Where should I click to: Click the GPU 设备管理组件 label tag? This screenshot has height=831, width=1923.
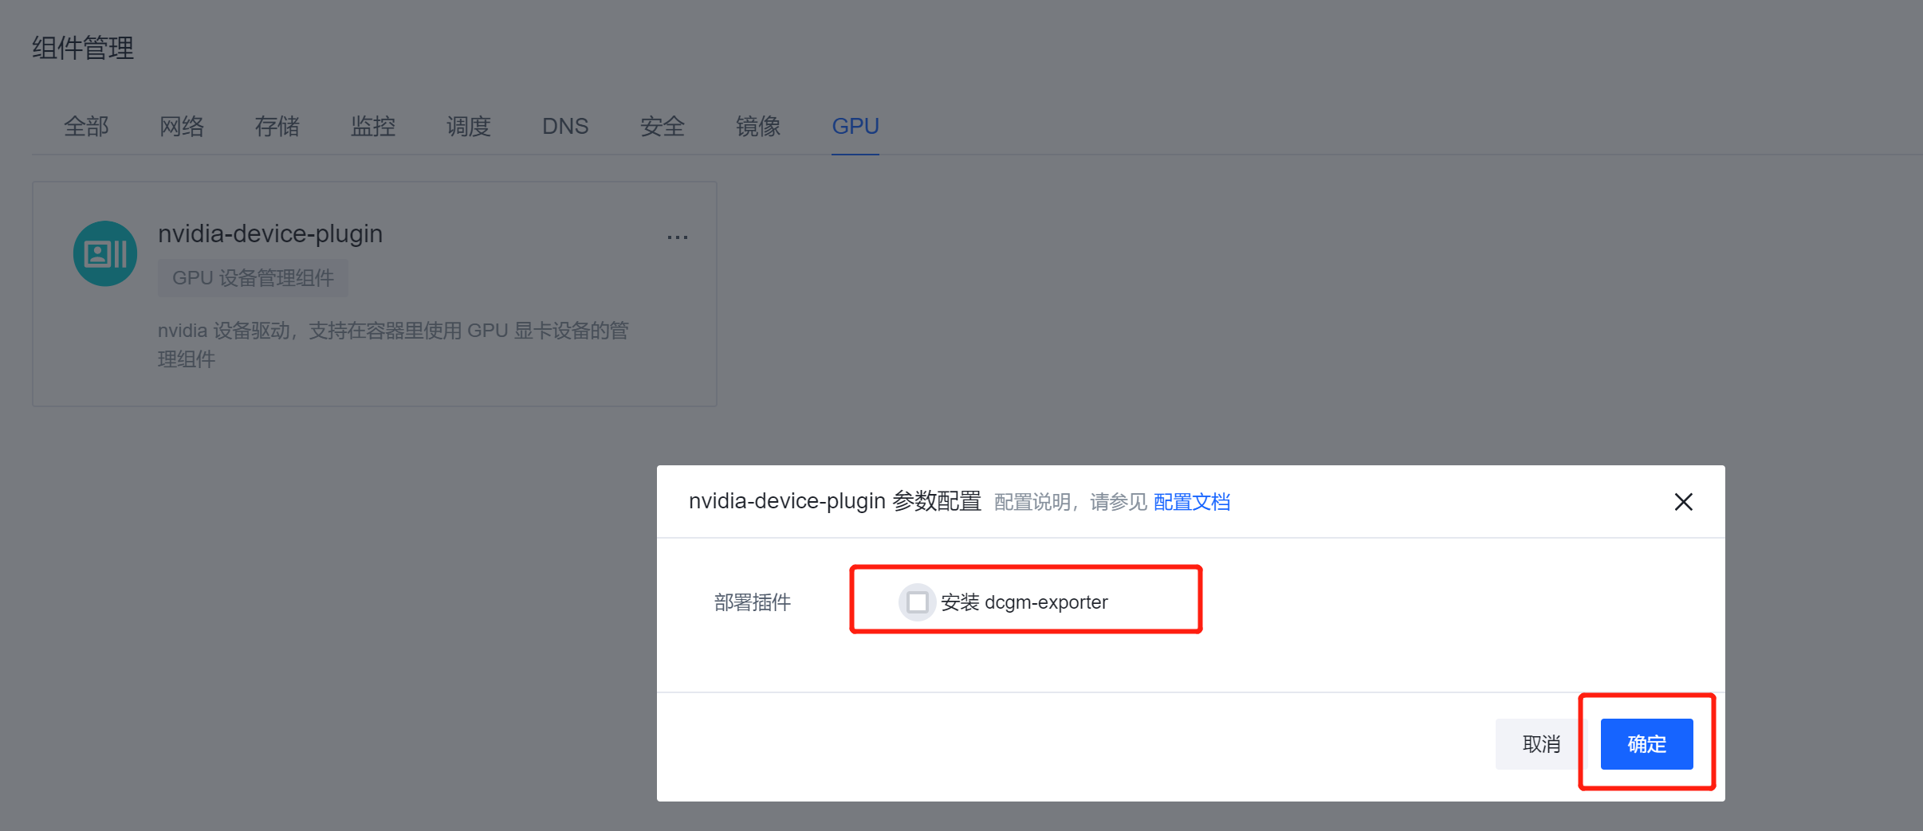tap(252, 278)
